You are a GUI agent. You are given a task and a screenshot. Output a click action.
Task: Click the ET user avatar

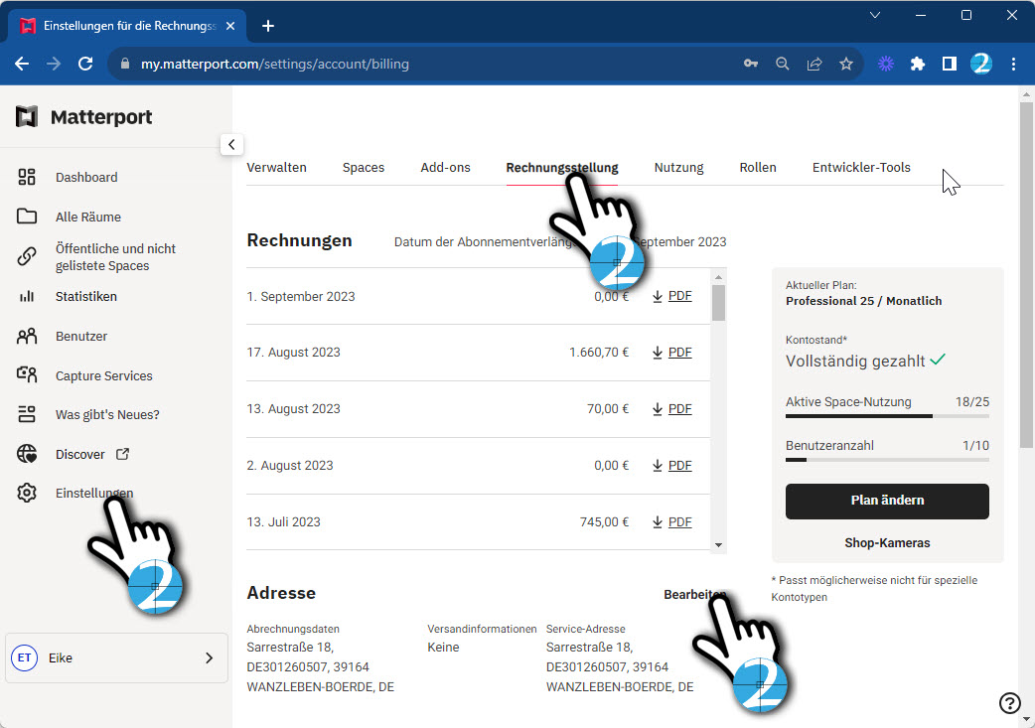pos(25,658)
